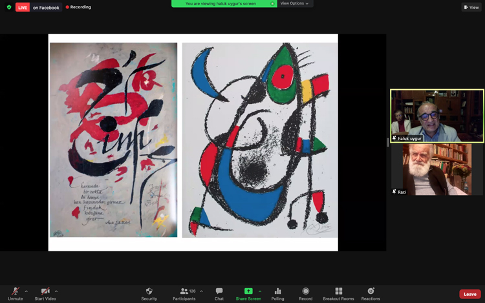Click the red LIVE indicator badge
Image resolution: width=485 pixels, height=303 pixels.
(x=23, y=7)
